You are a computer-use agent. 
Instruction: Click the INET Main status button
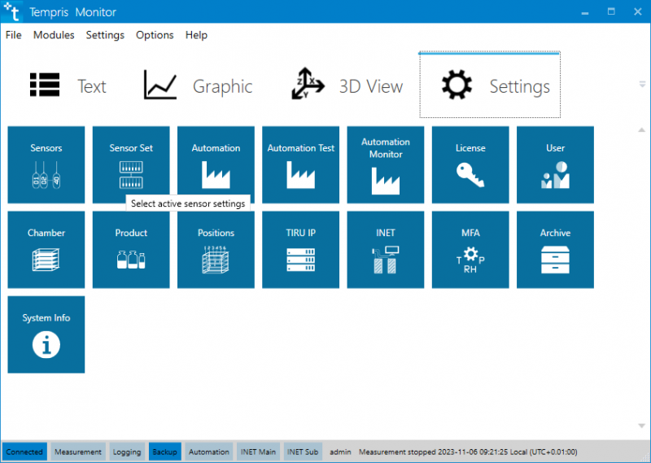[x=258, y=452]
